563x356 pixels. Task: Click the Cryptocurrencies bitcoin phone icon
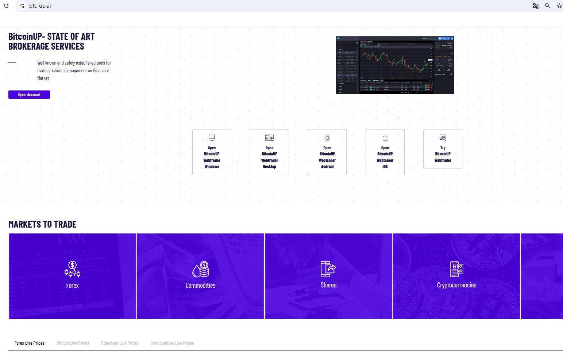[x=456, y=269]
